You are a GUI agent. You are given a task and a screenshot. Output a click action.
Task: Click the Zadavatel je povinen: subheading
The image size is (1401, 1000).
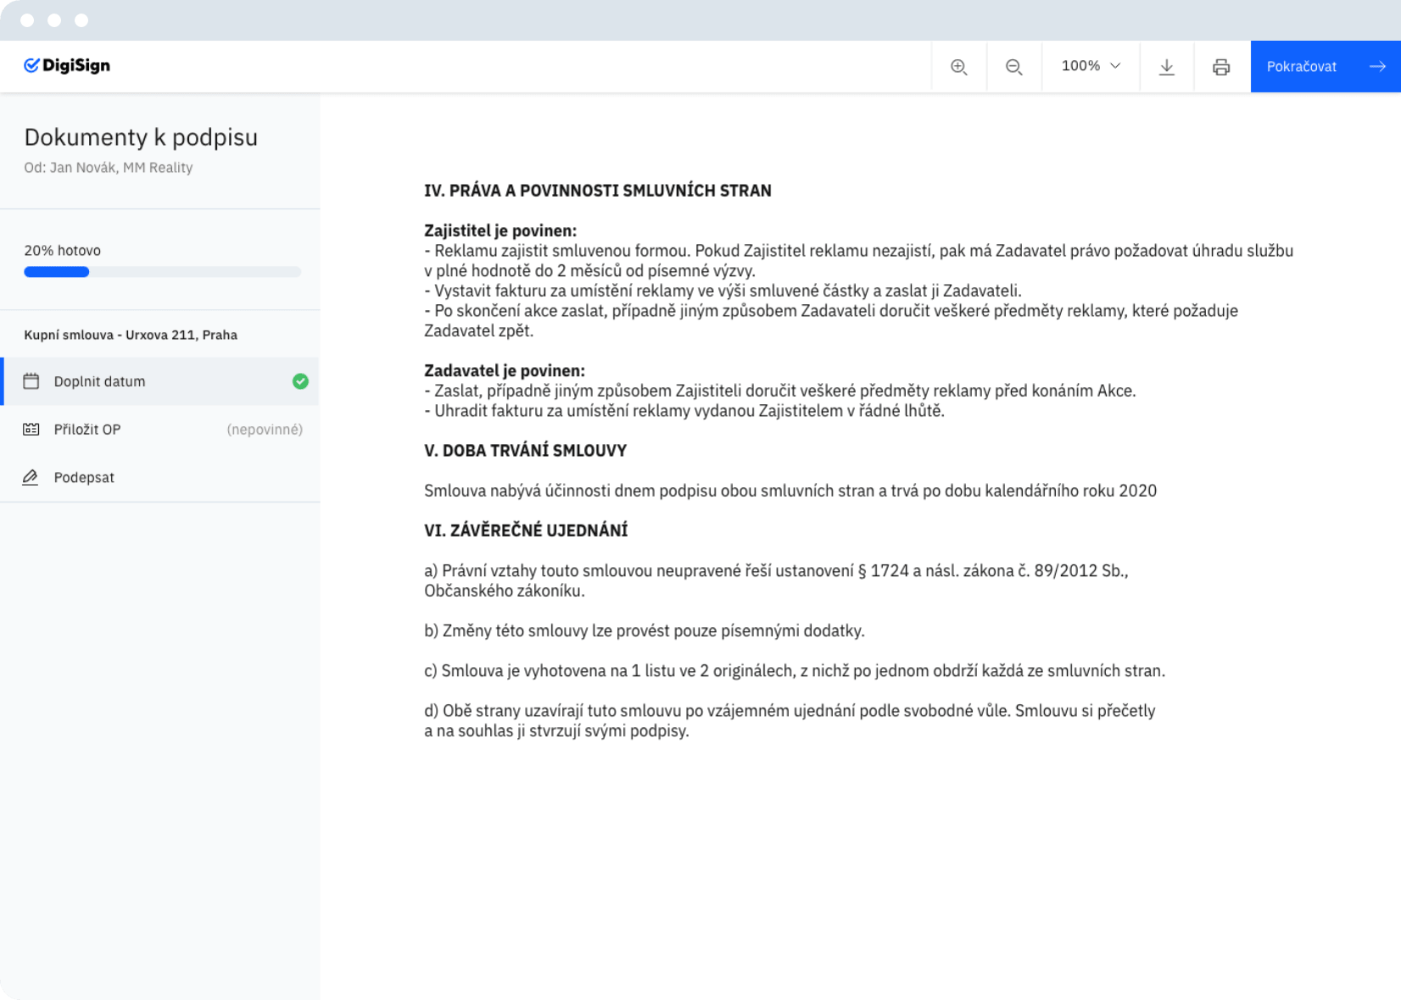(x=505, y=370)
